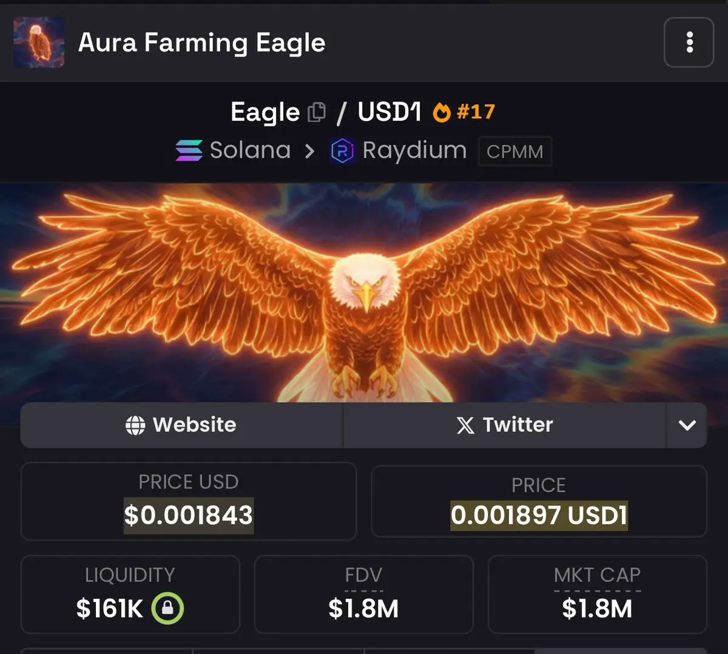Viewport: 728px width, 654px height.
Task: Open the Twitter button
Action: pyautogui.click(x=505, y=425)
